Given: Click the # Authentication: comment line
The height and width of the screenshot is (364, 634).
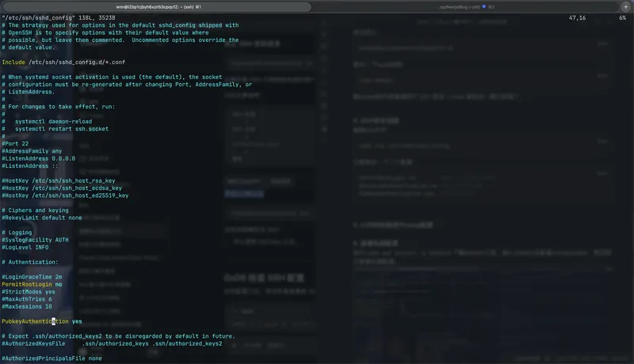Looking at the screenshot, I should [30, 262].
